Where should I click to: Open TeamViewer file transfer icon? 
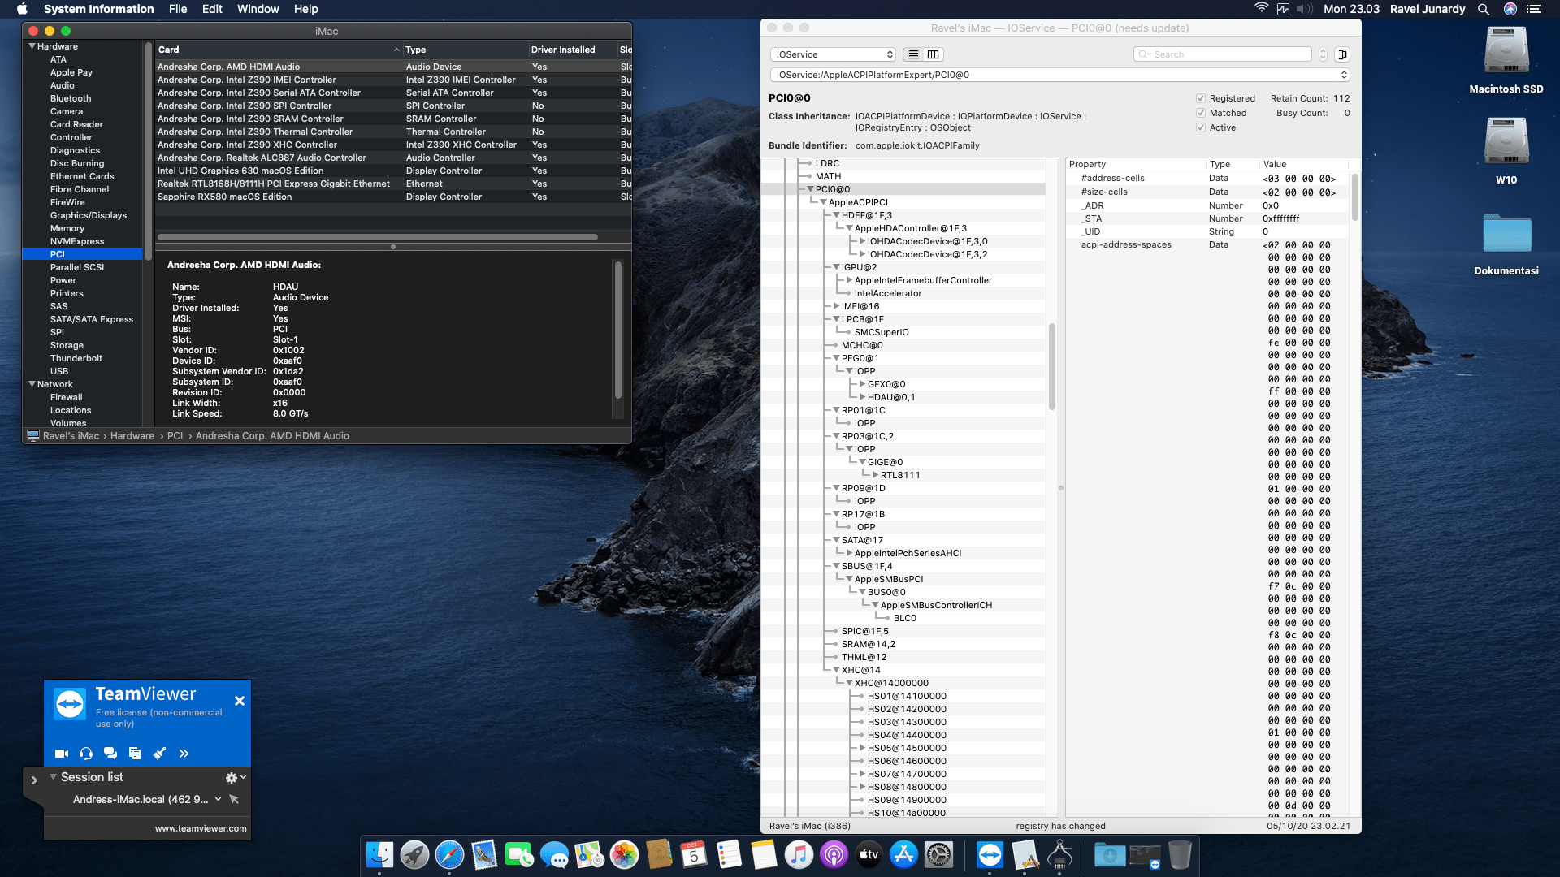[135, 753]
